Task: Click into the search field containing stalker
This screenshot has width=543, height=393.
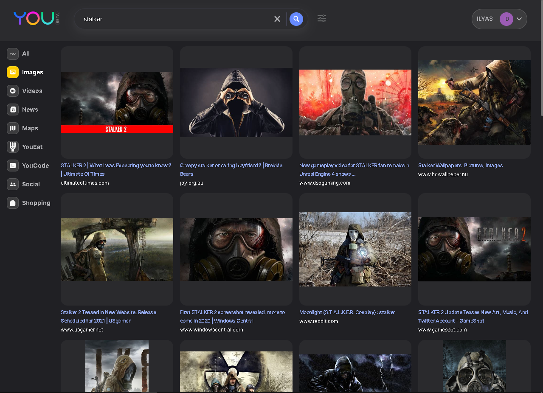Action: click(x=174, y=19)
